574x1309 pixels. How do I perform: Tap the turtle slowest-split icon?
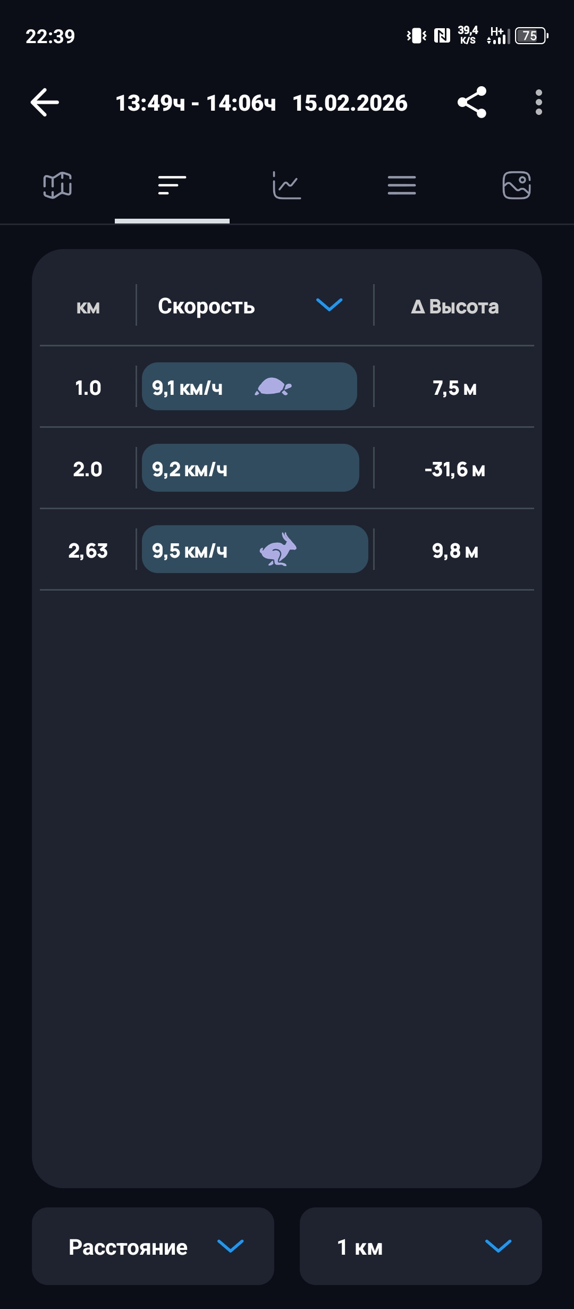pyautogui.click(x=273, y=387)
